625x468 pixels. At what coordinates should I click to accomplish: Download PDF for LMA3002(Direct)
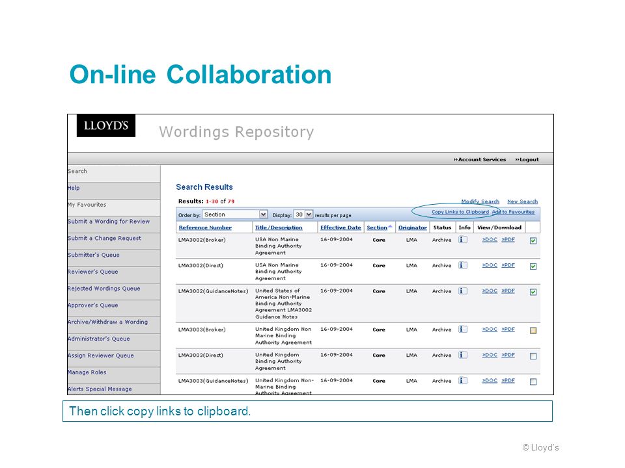[508, 265]
